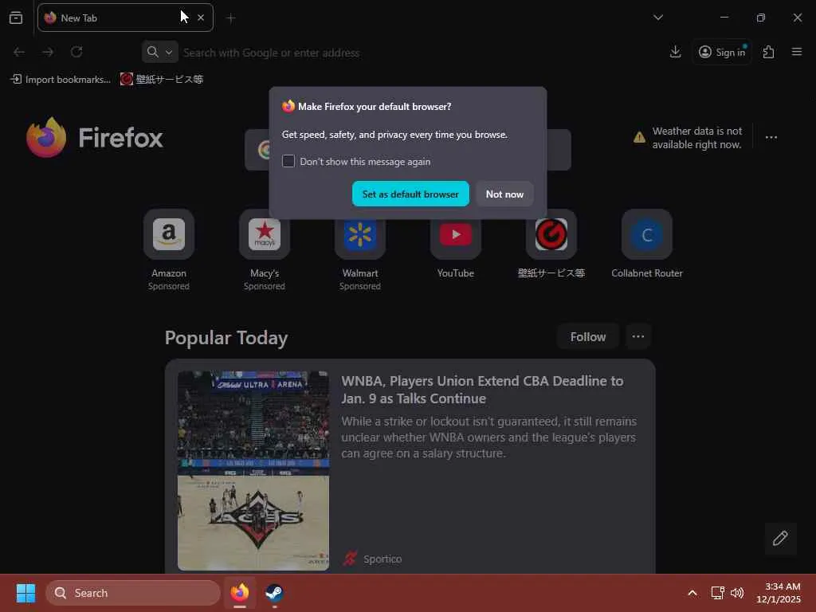Open the Firefox View tab overview icon
Screen dimensions: 816x612
pos(16,18)
